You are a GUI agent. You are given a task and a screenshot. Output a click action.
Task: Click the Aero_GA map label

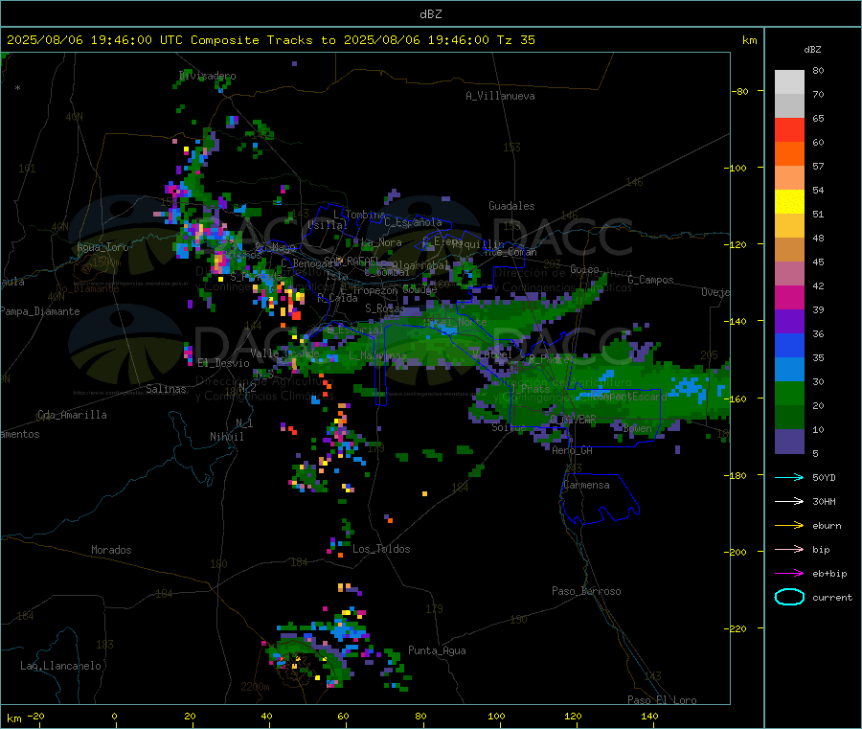point(573,450)
